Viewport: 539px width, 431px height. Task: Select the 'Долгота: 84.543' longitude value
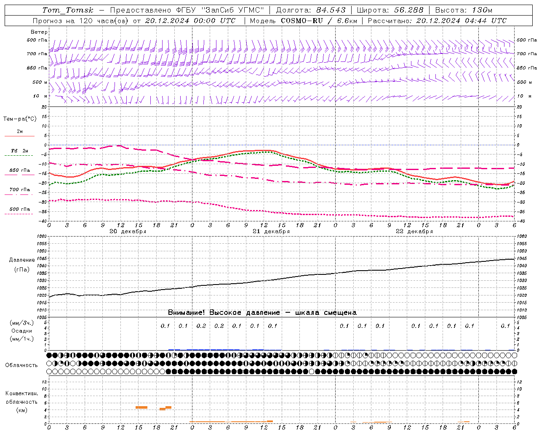tap(311, 10)
